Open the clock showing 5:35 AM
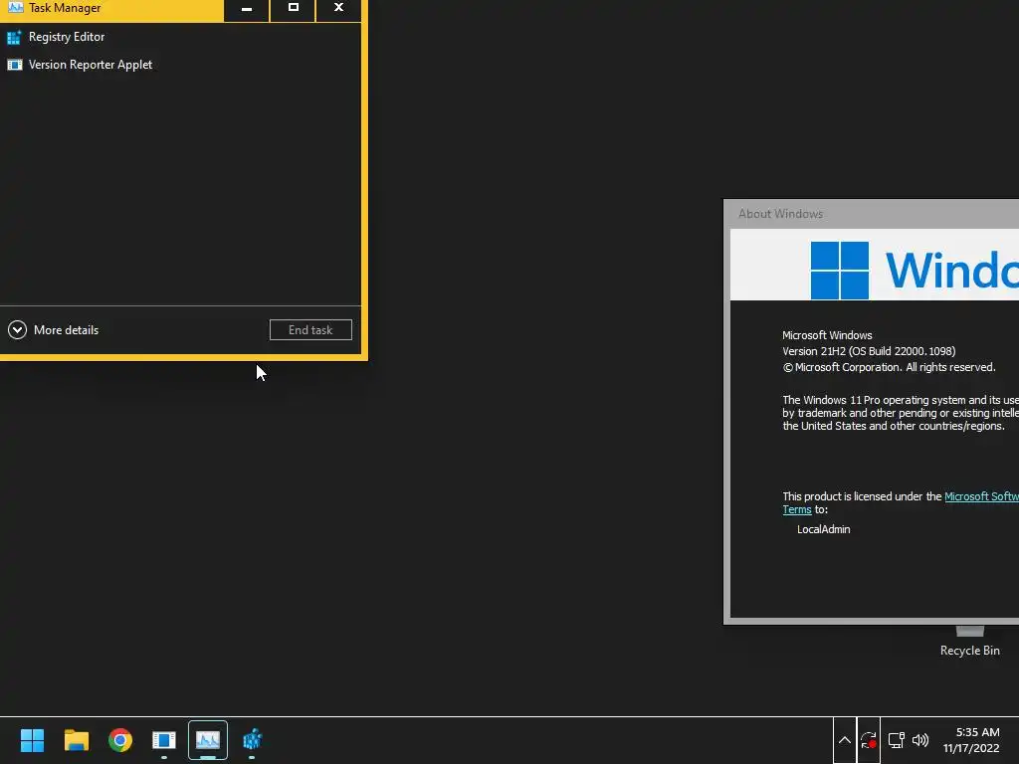 point(971,740)
